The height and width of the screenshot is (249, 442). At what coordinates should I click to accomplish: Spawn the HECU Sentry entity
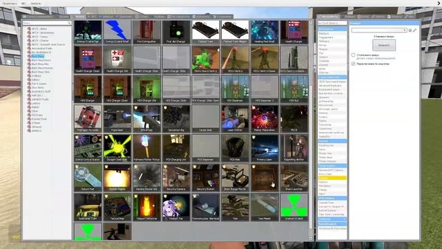click(x=235, y=60)
